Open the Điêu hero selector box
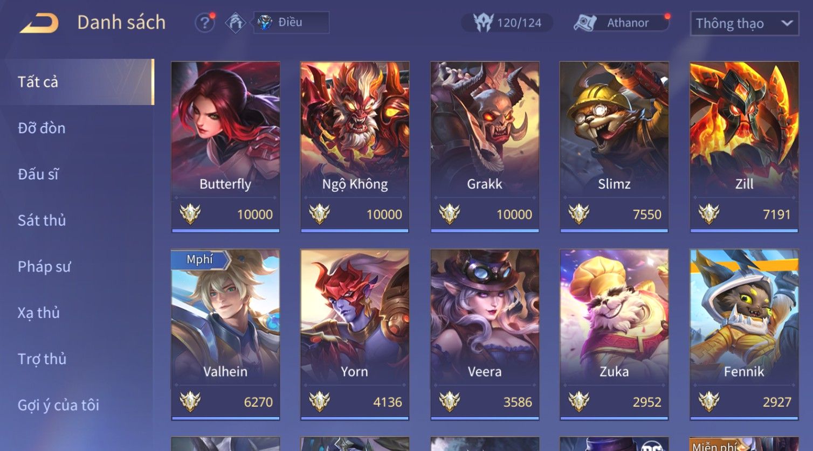 (x=291, y=23)
